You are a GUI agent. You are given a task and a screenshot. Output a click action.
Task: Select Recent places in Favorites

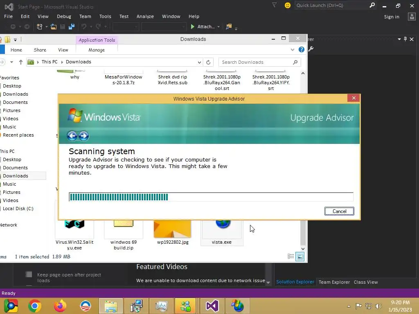(18, 135)
